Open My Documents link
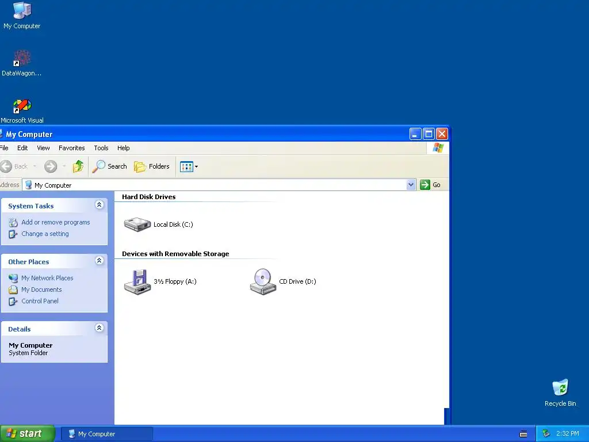 click(x=41, y=289)
